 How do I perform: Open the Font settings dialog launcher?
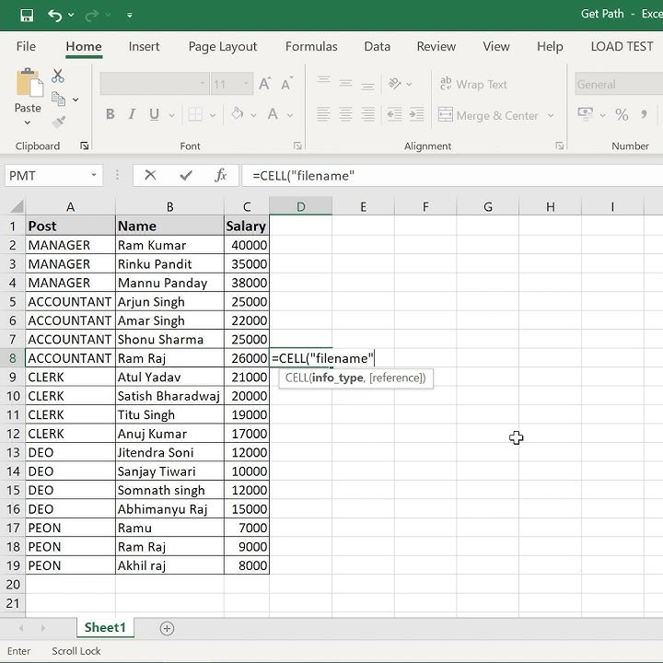click(x=297, y=145)
